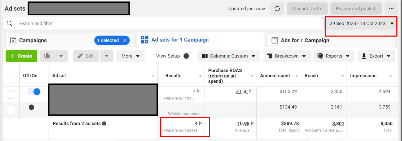Click the total Reach value 3,801
Image resolution: width=402 pixels, height=141 pixels.
(x=338, y=124)
